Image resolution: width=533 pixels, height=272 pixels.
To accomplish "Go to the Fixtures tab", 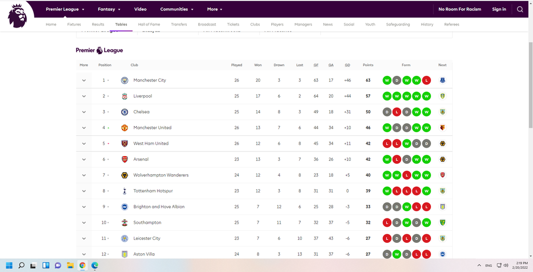I will pos(74,24).
